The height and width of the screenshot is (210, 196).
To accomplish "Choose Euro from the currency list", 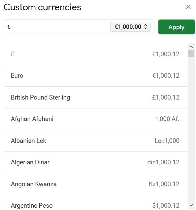I will point(96,76).
